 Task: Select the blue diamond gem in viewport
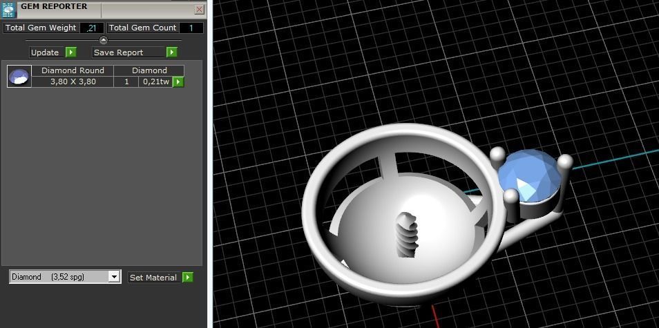[x=530, y=176]
